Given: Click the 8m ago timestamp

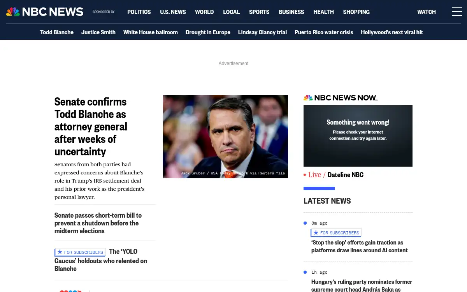Looking at the screenshot, I should (319, 223).
